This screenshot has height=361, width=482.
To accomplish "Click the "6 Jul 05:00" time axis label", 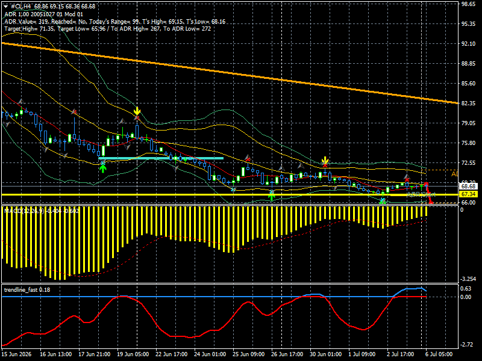I will click(x=439, y=354).
